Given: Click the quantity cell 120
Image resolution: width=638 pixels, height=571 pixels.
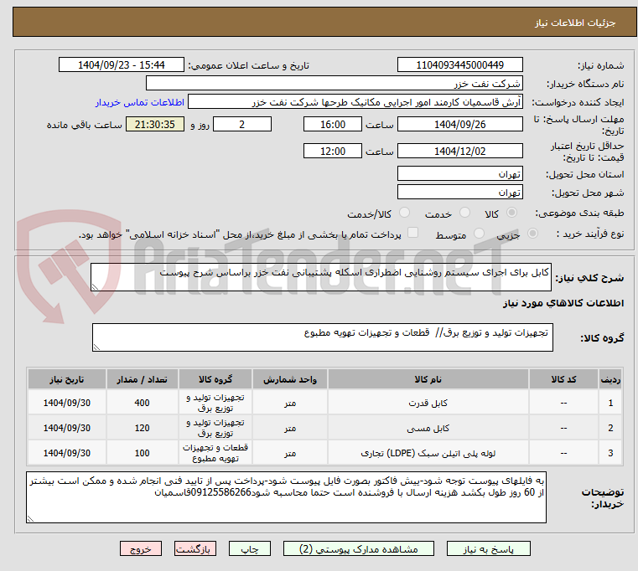Looking at the screenshot, I should [142, 428].
